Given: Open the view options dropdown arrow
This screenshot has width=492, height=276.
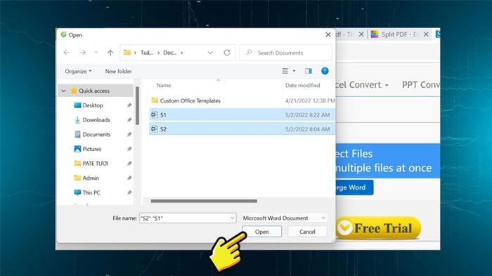Looking at the screenshot, I should point(294,71).
